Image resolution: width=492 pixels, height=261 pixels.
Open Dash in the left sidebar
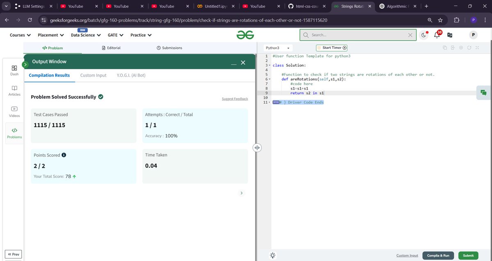tap(14, 70)
